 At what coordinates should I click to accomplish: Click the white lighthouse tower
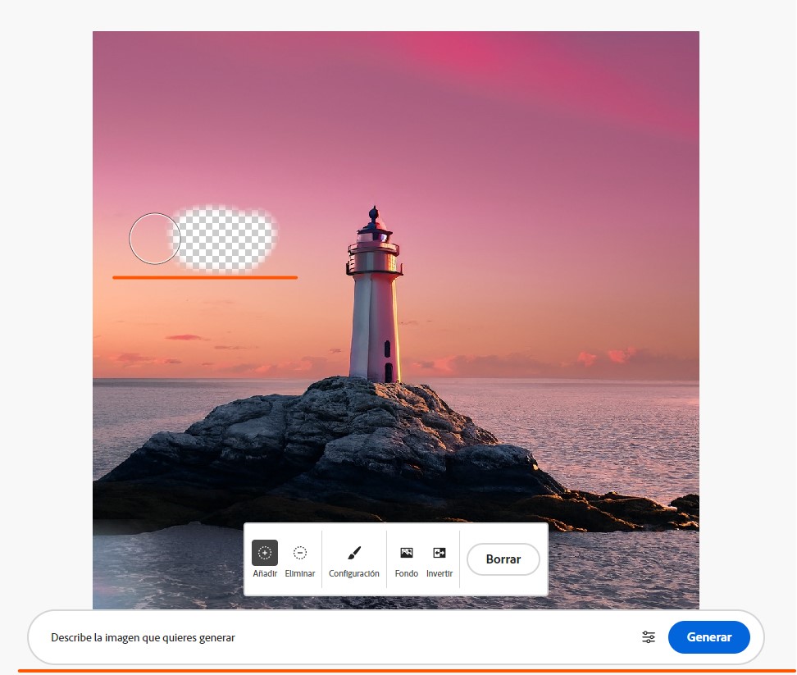(x=374, y=320)
